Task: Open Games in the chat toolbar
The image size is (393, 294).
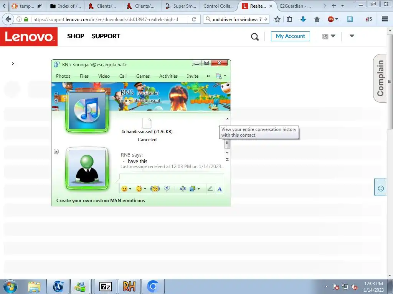Action: pos(143,76)
